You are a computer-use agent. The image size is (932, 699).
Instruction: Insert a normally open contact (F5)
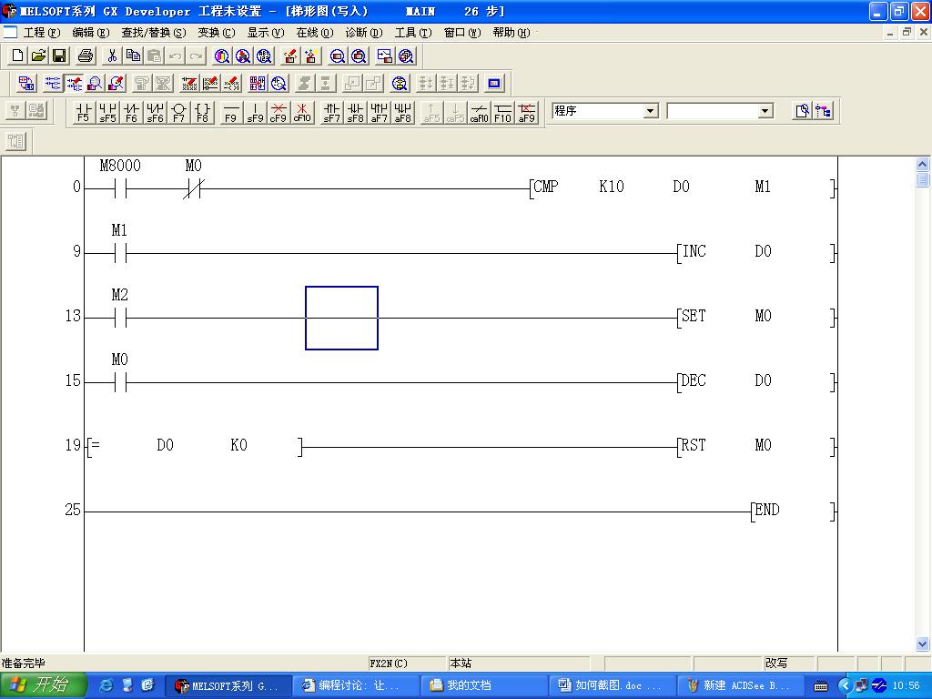[x=83, y=112]
